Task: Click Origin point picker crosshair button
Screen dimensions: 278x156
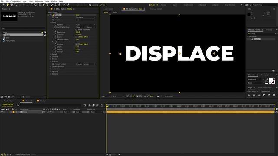Action: coord(77,37)
